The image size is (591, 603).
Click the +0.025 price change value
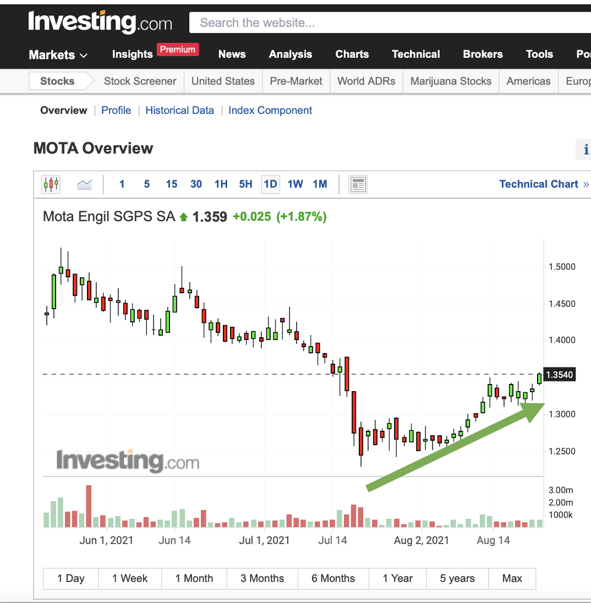coord(252,217)
